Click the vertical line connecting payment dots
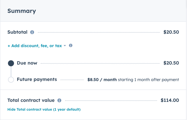This screenshot has width=187, height=120. click(x=11, y=71)
